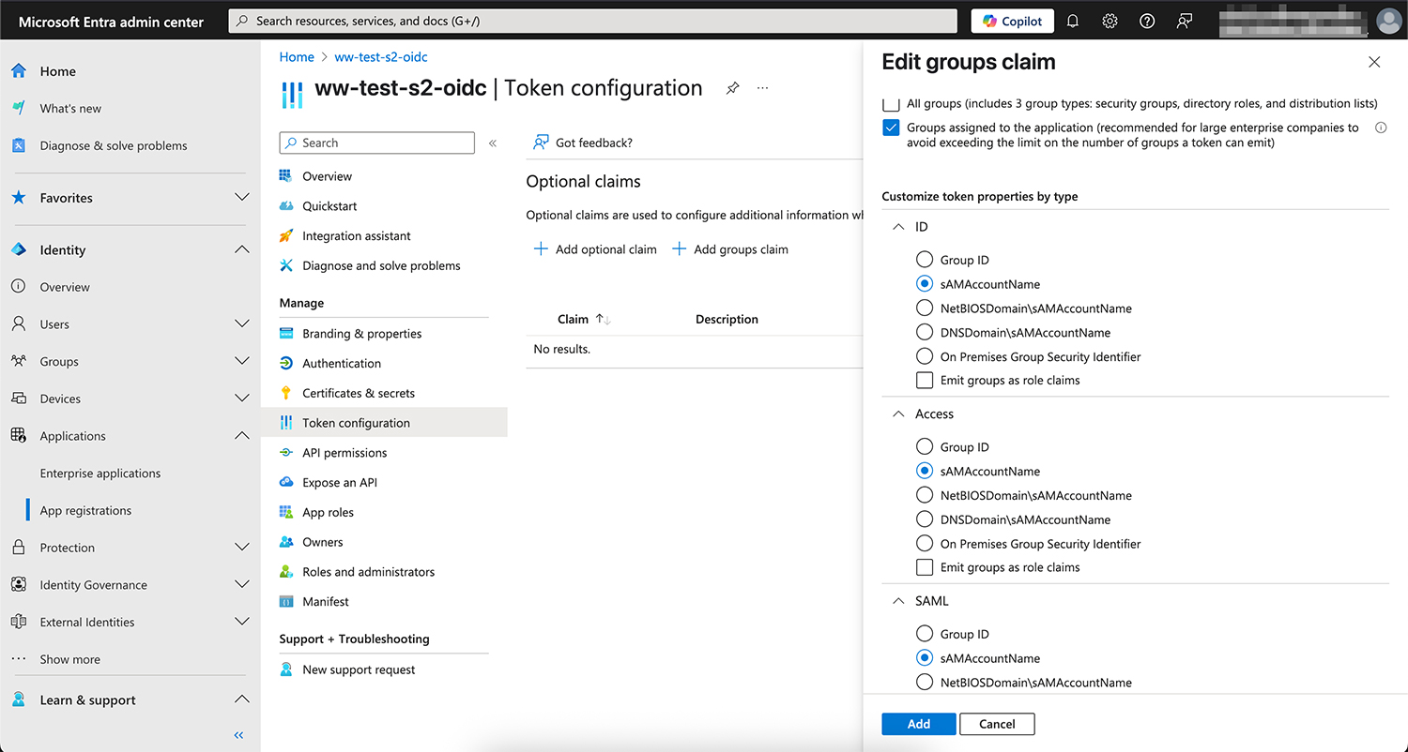This screenshot has height=752, width=1408.
Task: Pin the Token configuration page
Action: tap(732, 88)
